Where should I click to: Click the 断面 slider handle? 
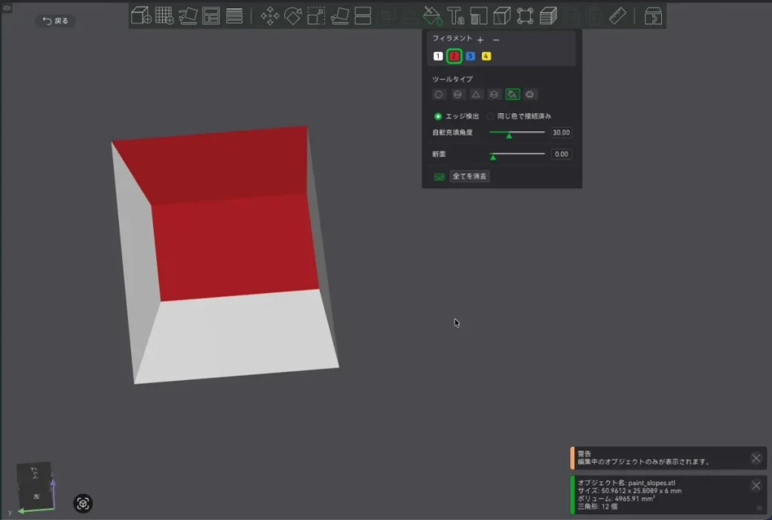click(x=493, y=157)
